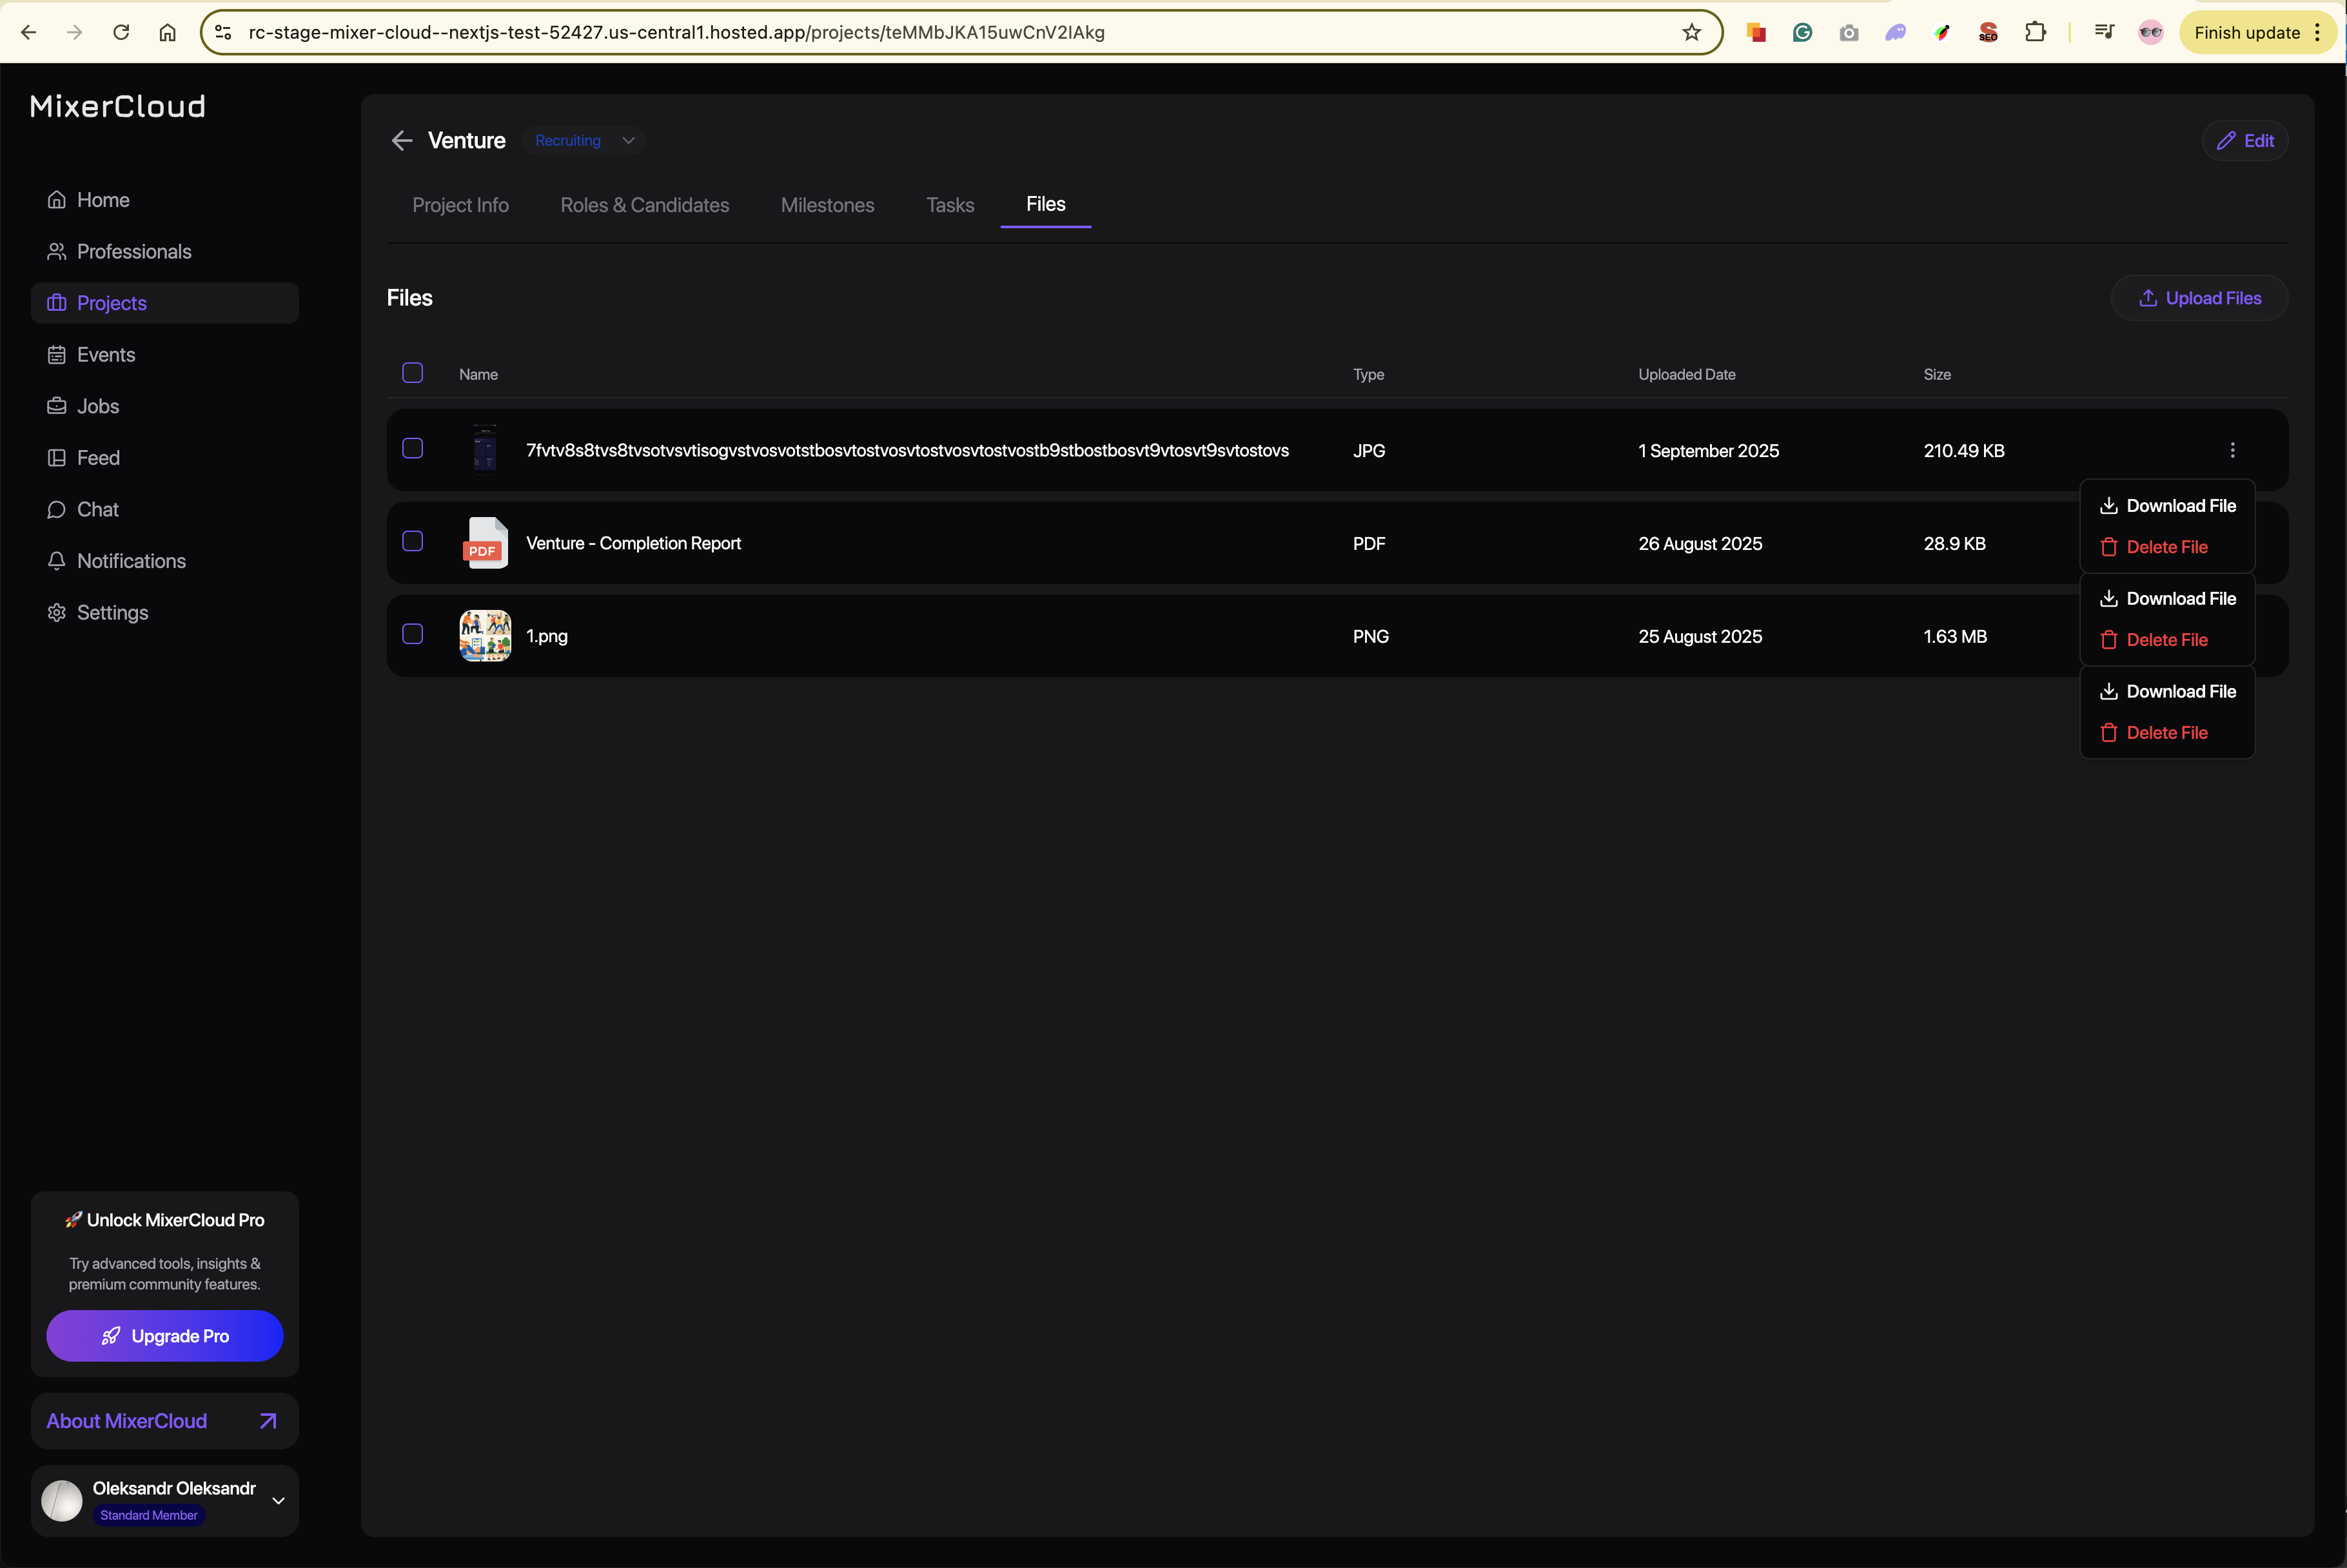Image resolution: width=2347 pixels, height=1568 pixels.
Task: Click the Chat bubble icon in sidebar
Action: click(x=57, y=510)
